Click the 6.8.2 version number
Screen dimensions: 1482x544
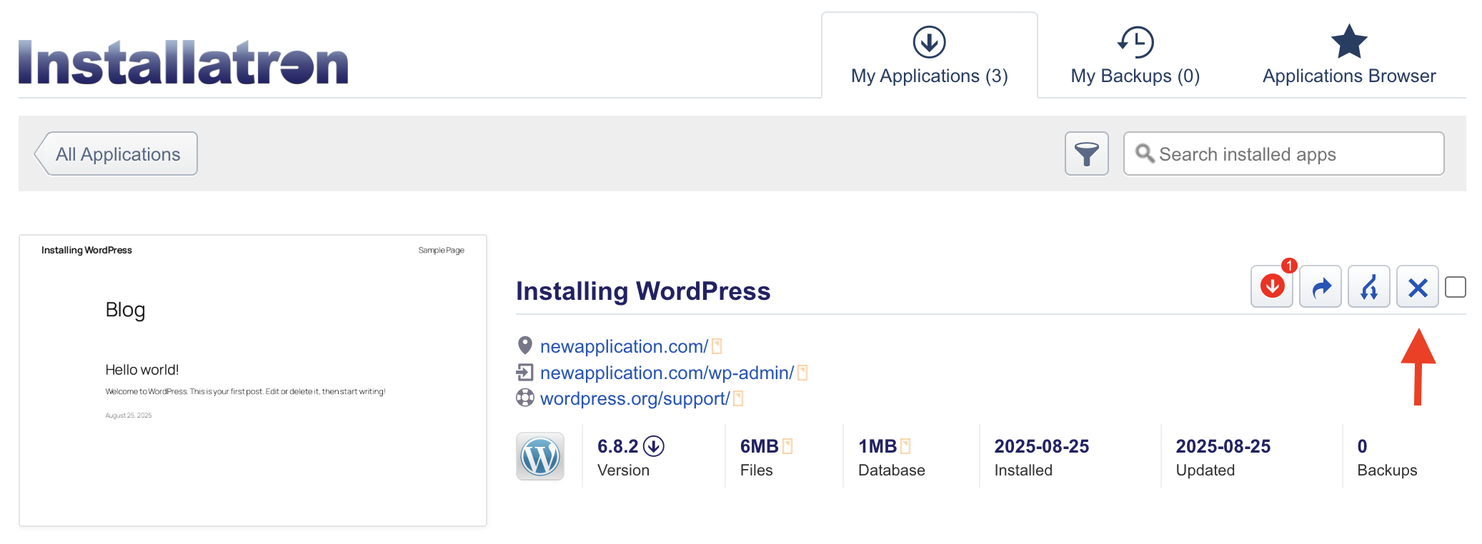(x=617, y=446)
